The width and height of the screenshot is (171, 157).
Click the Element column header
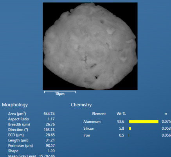(99, 114)
